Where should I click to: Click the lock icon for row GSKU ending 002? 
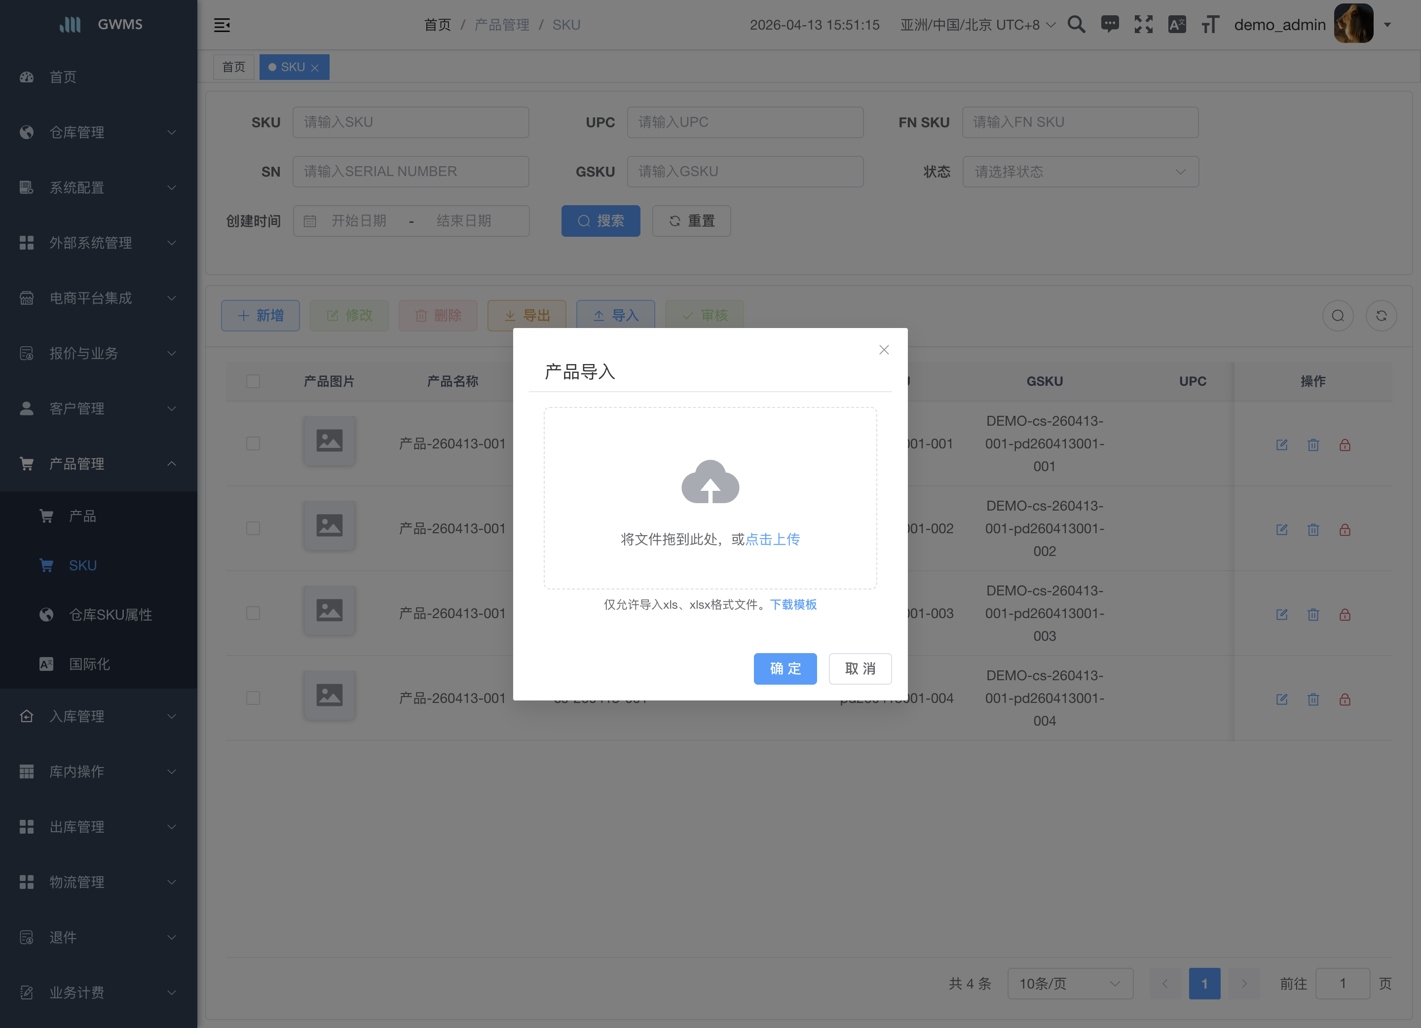(x=1344, y=529)
